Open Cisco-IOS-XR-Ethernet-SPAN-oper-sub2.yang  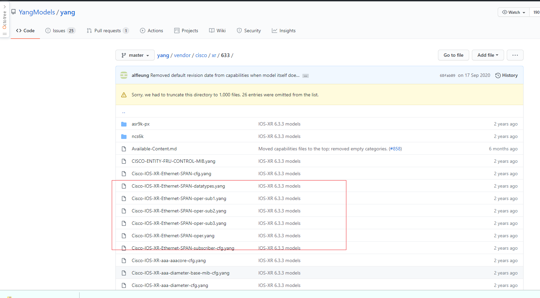point(179,211)
